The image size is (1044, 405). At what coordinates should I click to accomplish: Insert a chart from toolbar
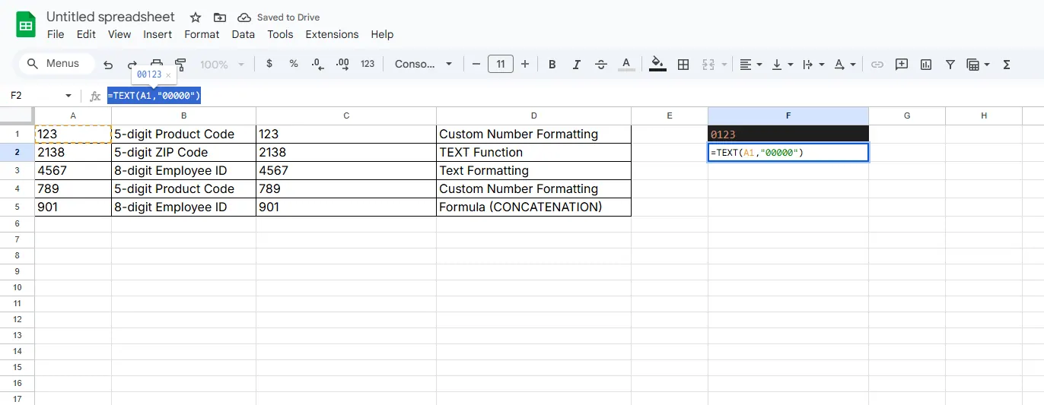pyautogui.click(x=926, y=65)
